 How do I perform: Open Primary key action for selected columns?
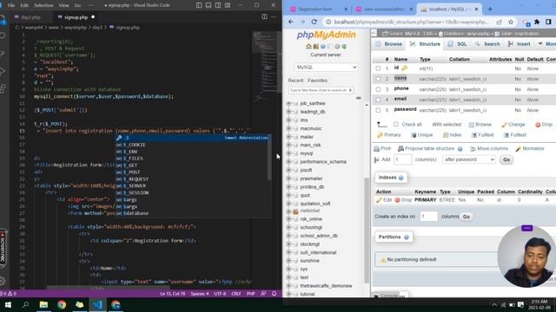389,135
